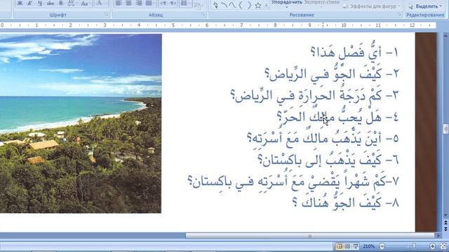
Task: Open font color dropdown
Action: tap(100, 3)
